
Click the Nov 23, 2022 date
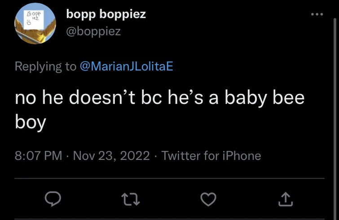pyautogui.click(x=111, y=156)
